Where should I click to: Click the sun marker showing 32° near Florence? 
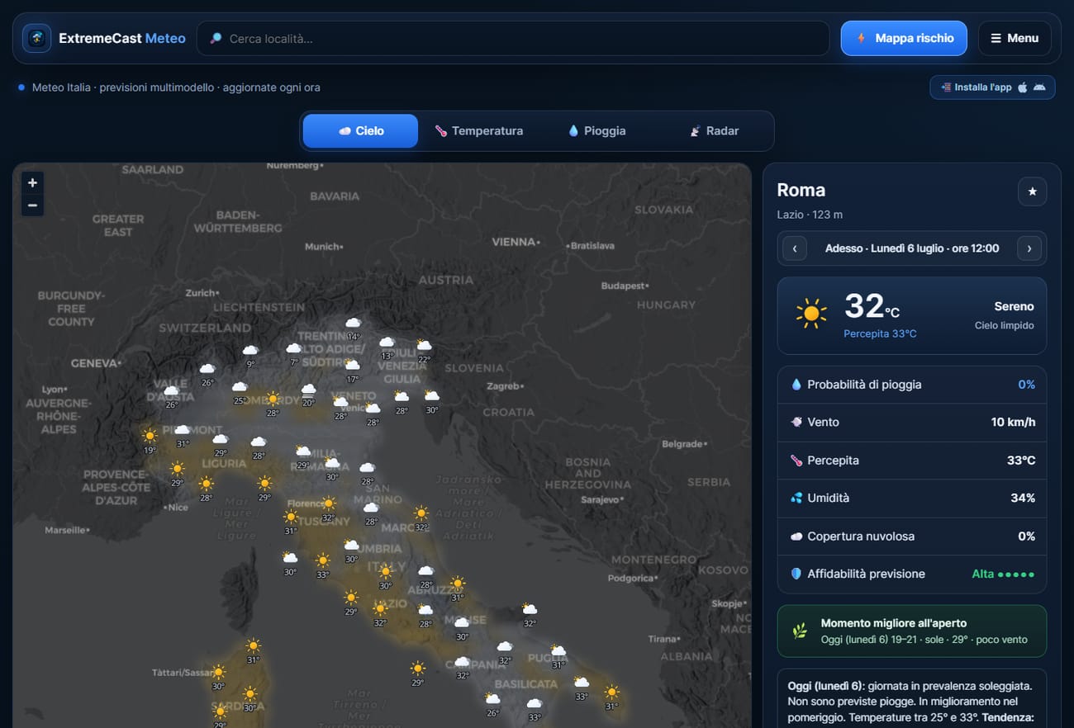329,508
